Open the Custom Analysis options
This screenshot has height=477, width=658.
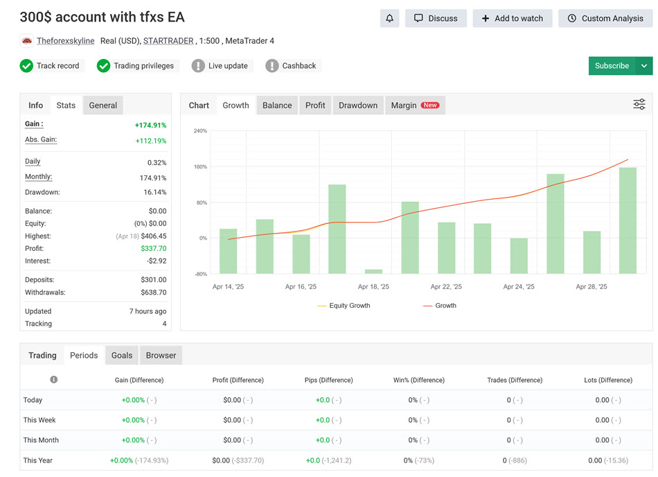[x=605, y=19]
